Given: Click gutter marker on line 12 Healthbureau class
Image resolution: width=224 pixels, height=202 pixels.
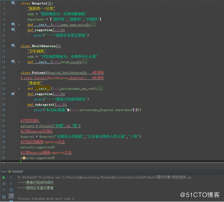Looking at the screenshot, I should click(13, 46).
